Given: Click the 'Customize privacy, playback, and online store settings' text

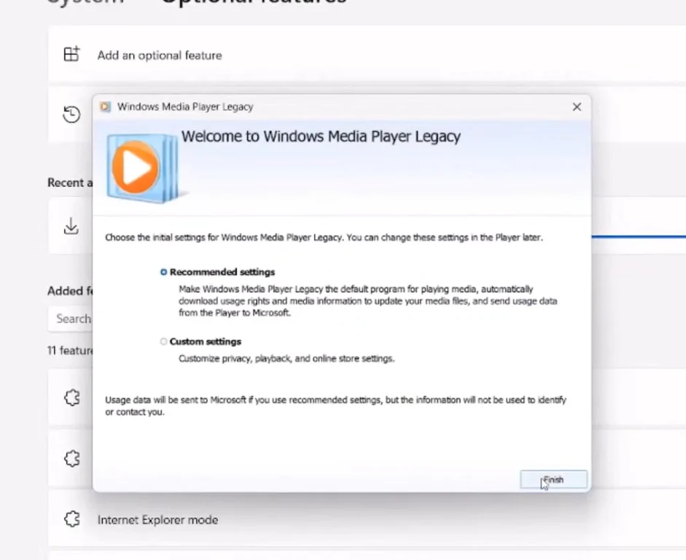Looking at the screenshot, I should tap(287, 358).
